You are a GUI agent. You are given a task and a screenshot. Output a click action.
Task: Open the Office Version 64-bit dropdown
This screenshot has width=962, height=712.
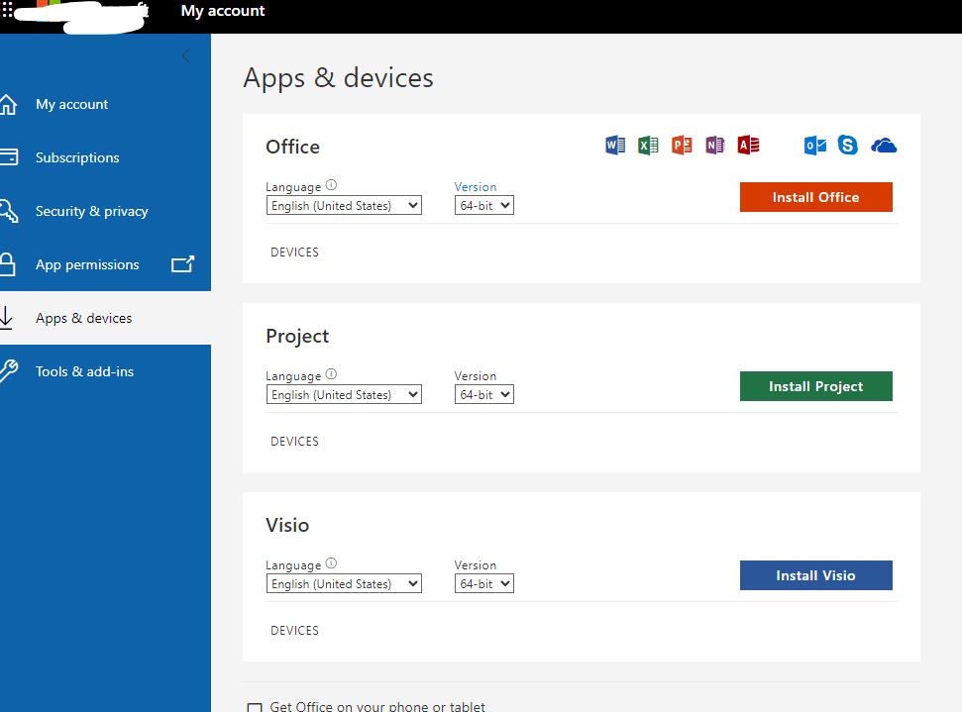click(484, 205)
